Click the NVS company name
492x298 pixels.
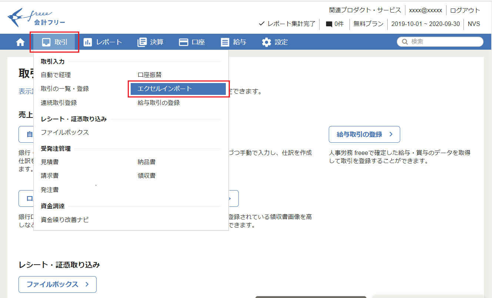point(474,24)
